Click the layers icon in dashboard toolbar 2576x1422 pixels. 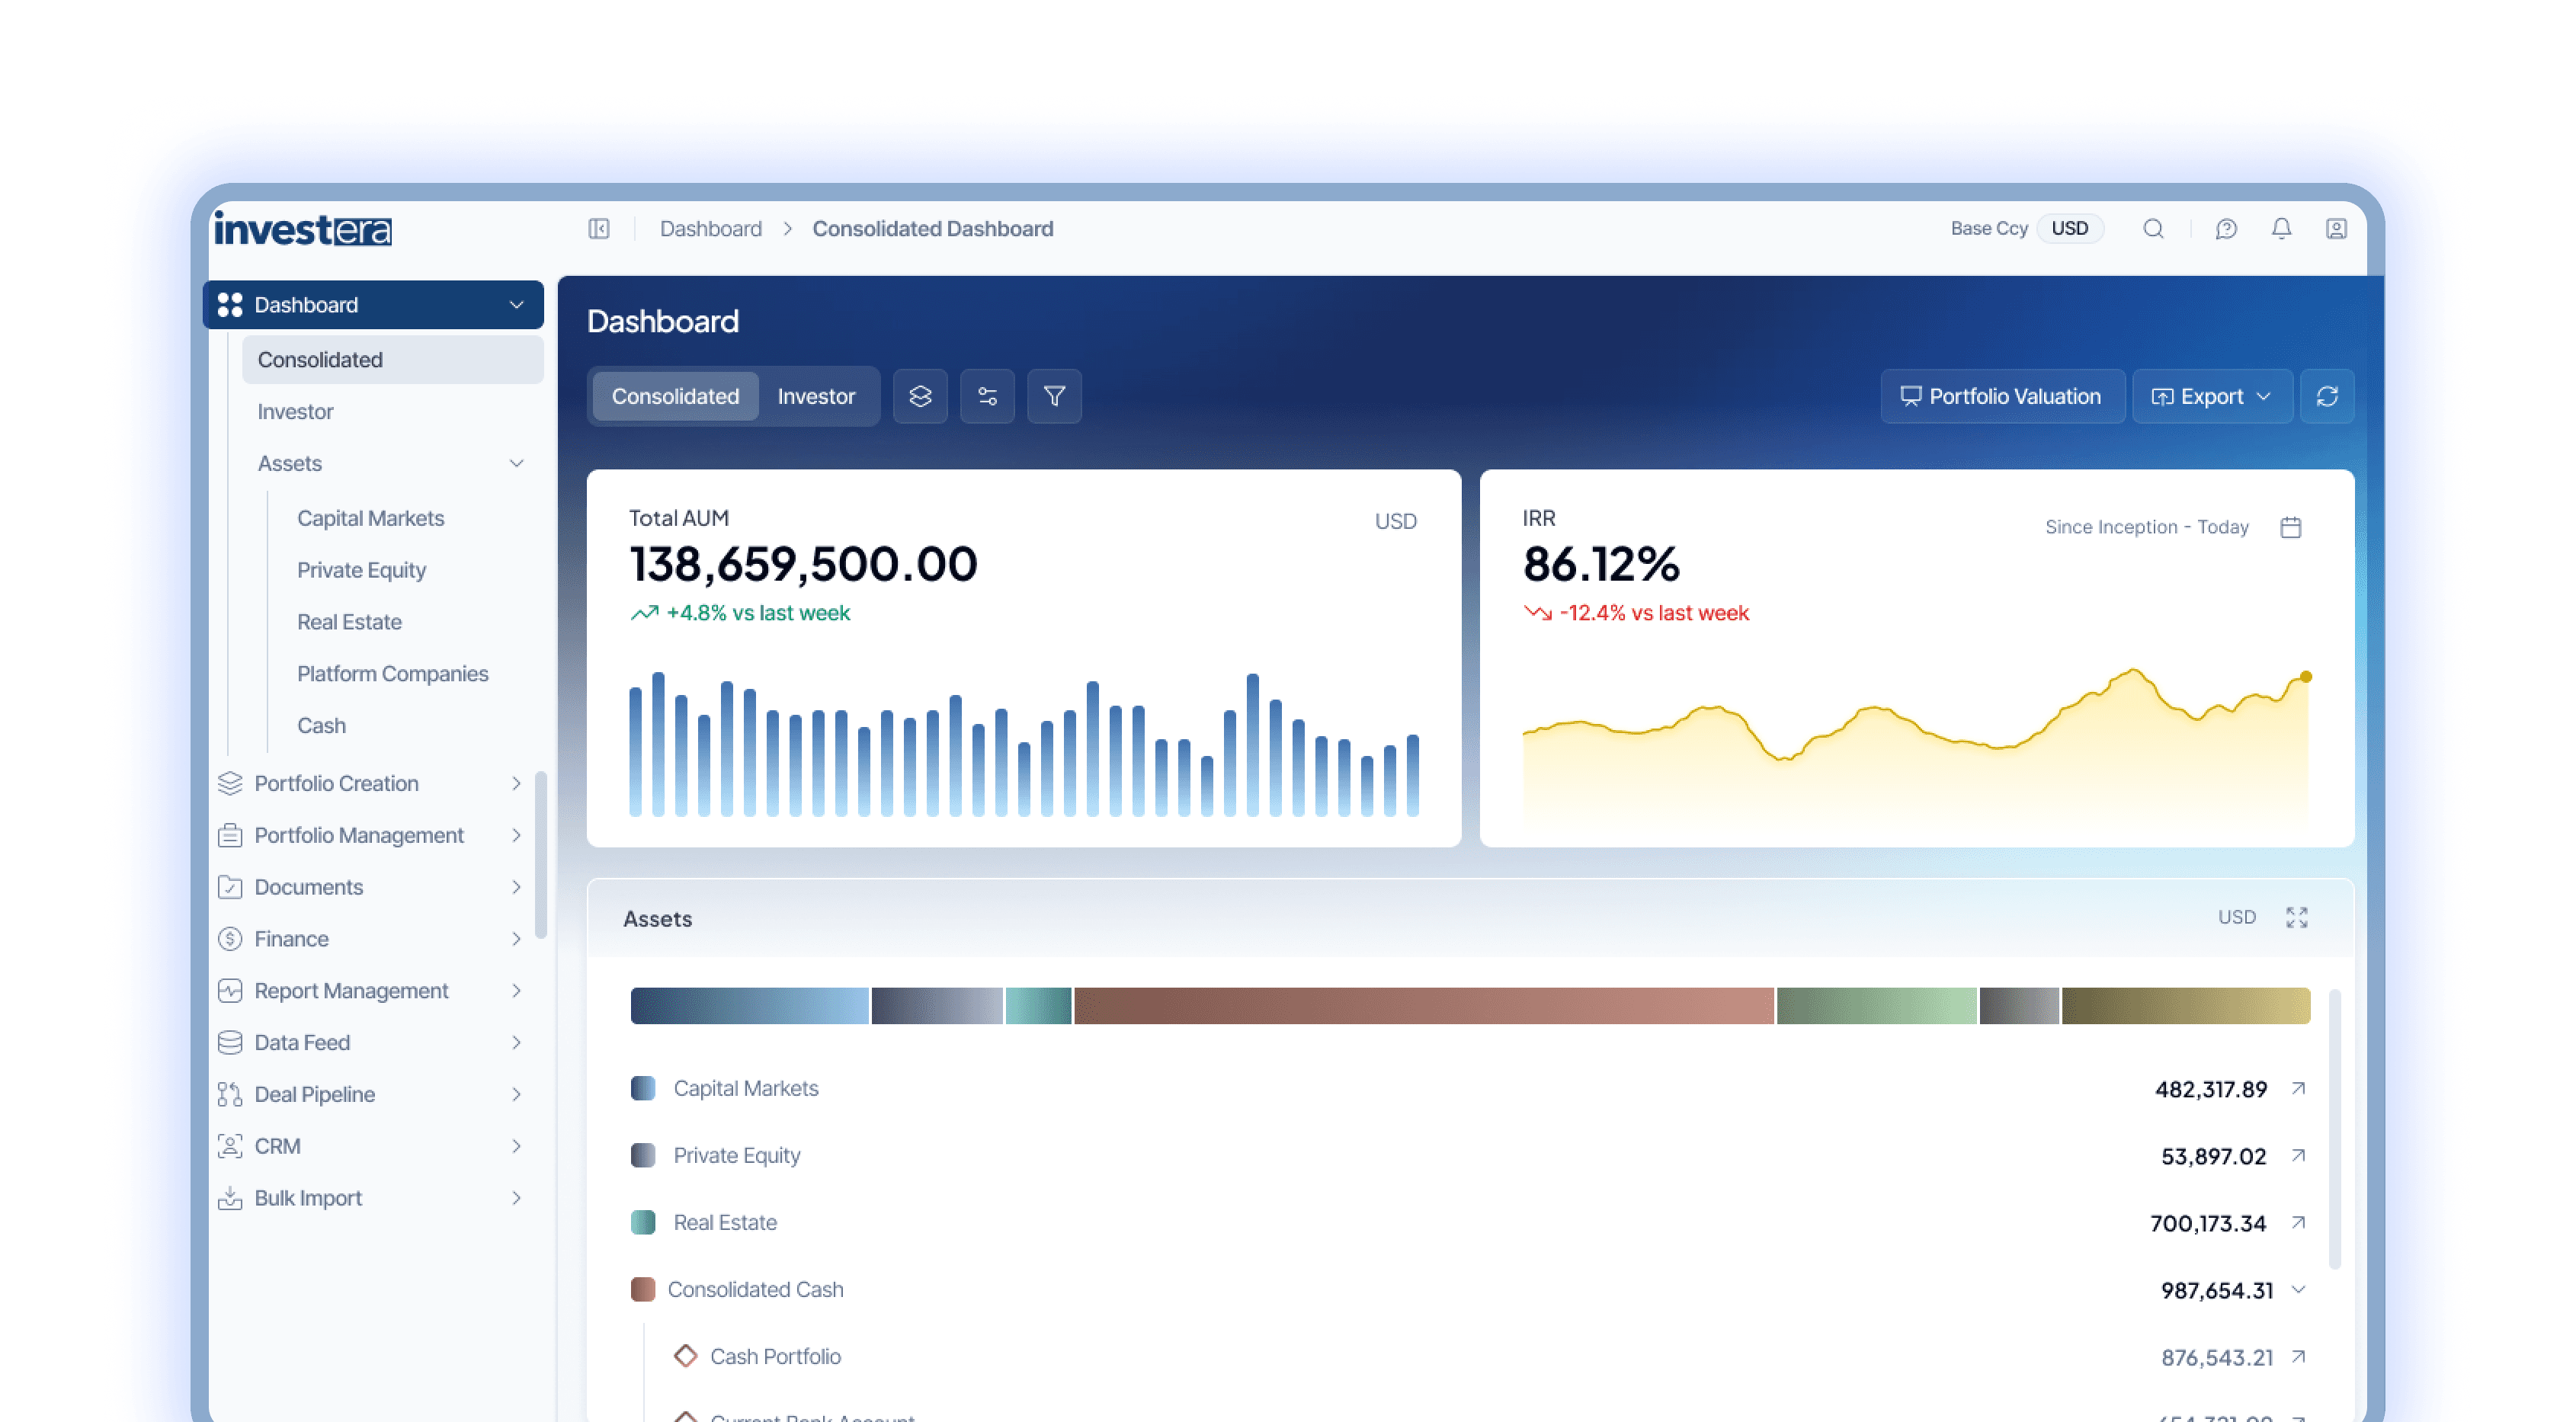(920, 396)
